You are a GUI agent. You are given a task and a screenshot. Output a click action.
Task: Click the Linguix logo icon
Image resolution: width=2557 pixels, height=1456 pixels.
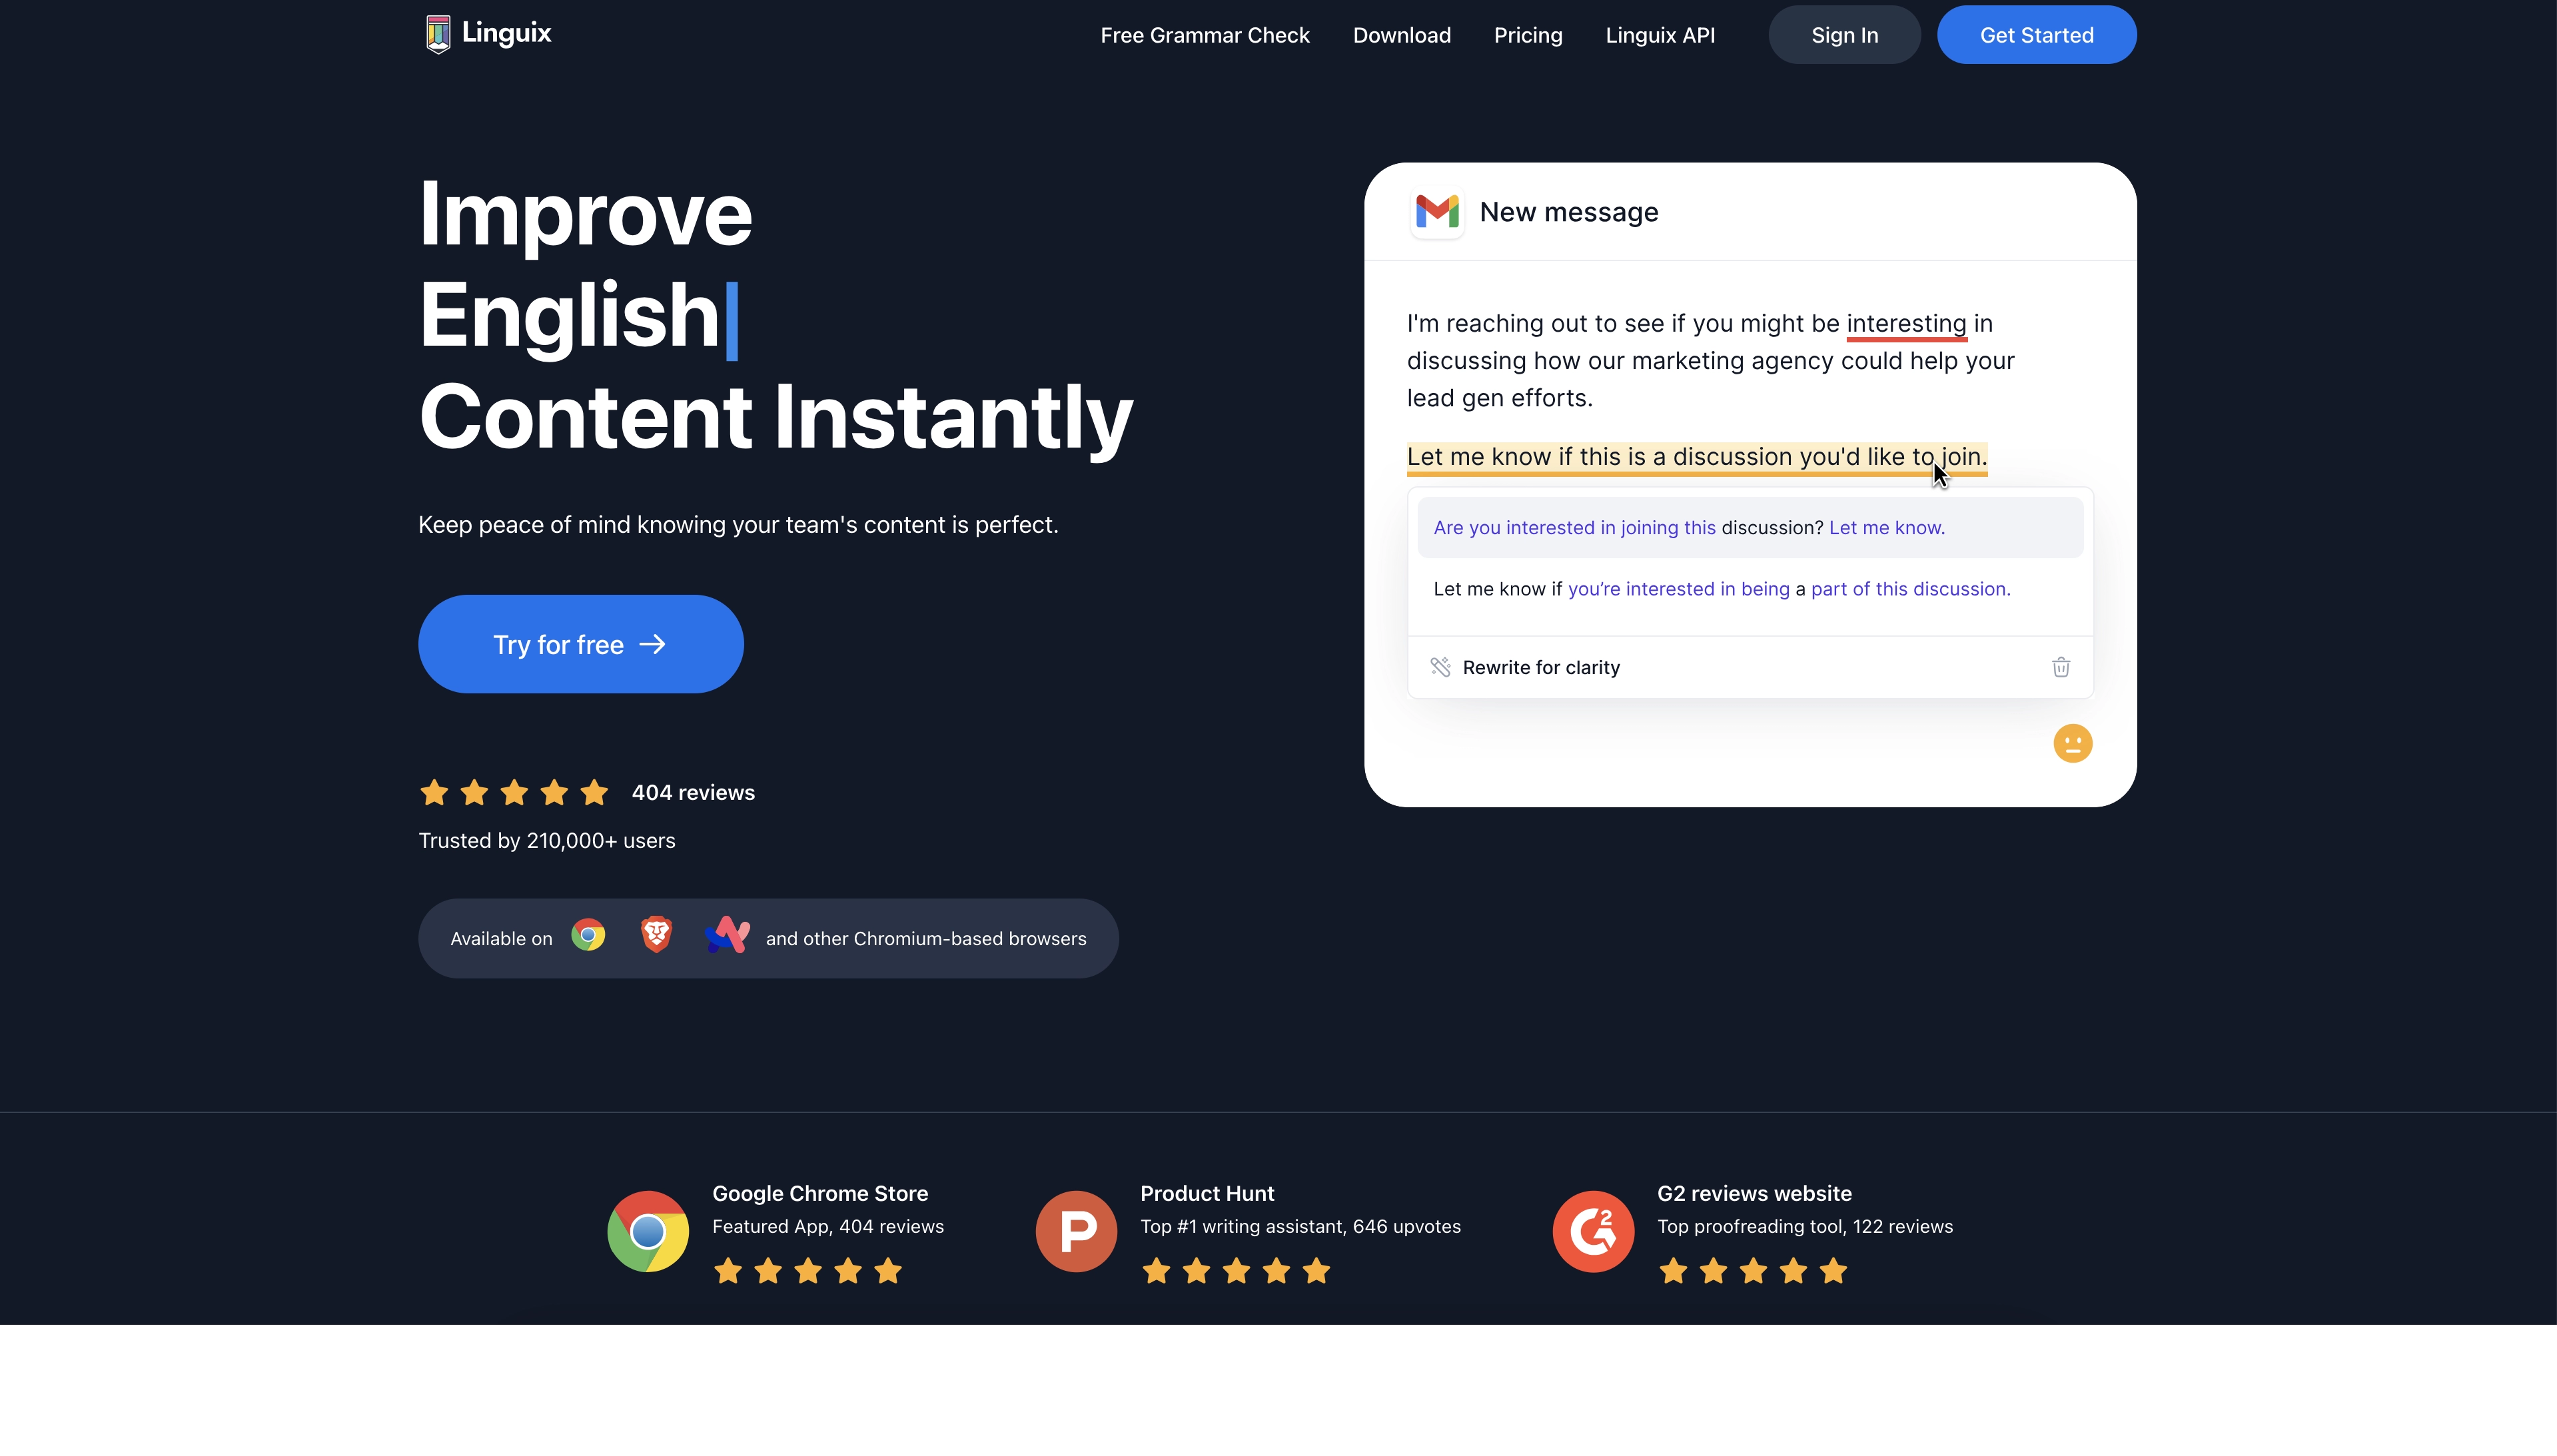pyautogui.click(x=434, y=33)
